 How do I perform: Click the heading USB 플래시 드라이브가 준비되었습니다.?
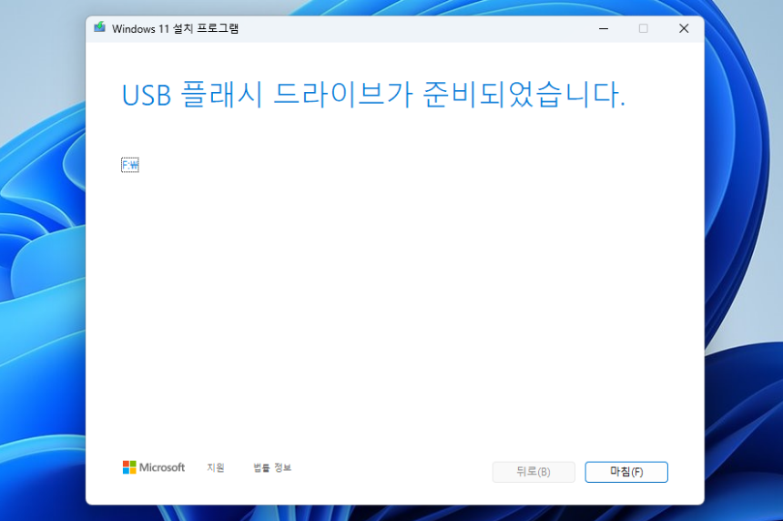373,95
